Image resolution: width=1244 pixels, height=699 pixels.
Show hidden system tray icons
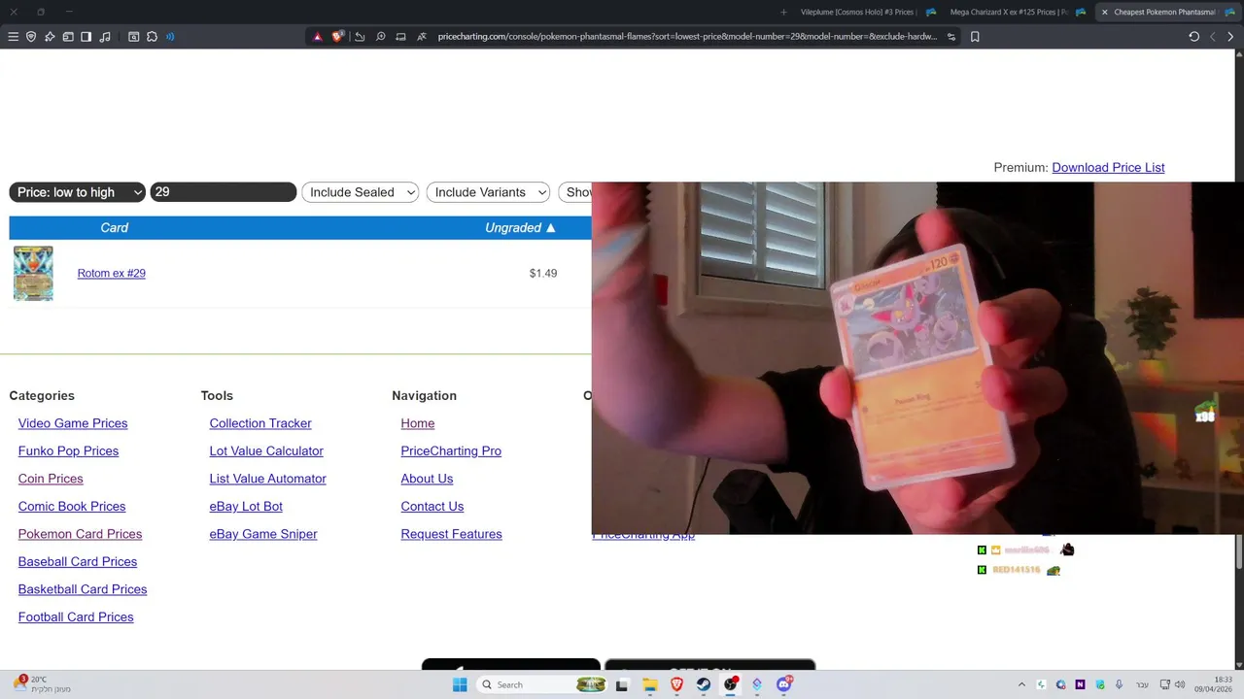click(1021, 684)
